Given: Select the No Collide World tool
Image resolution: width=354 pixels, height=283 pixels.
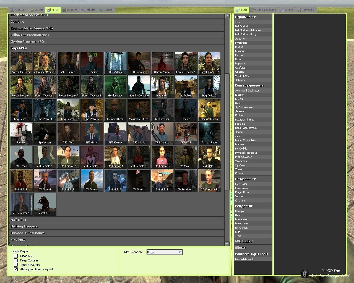Looking at the screenshot, I should [x=253, y=259].
